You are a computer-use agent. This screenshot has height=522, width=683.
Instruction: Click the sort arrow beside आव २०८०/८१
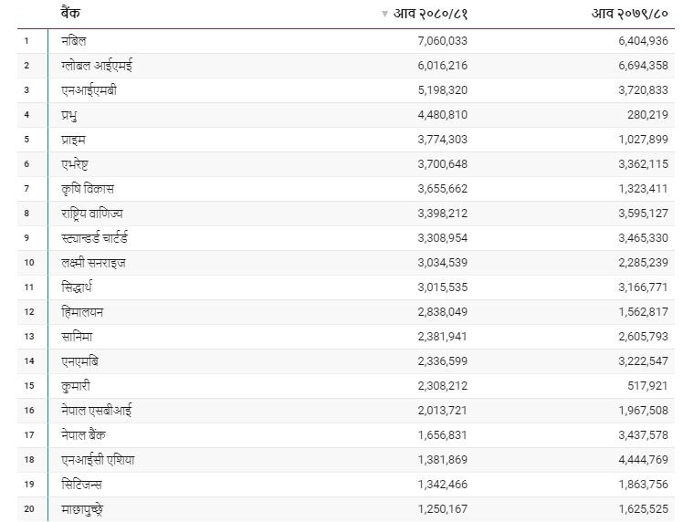[x=384, y=14]
